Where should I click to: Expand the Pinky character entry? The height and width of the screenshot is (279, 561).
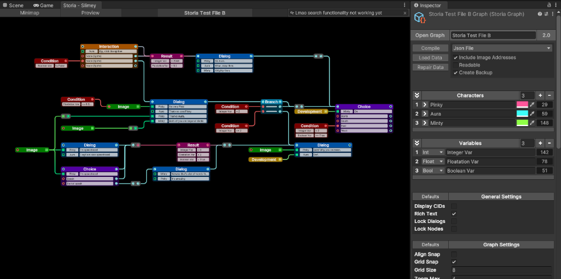click(x=425, y=104)
